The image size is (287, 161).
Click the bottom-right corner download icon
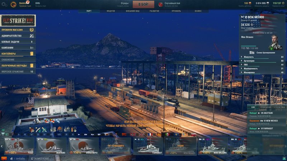(x=284, y=158)
